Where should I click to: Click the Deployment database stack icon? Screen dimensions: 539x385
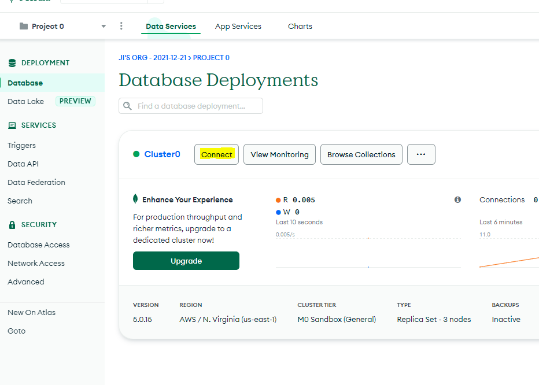click(x=12, y=63)
